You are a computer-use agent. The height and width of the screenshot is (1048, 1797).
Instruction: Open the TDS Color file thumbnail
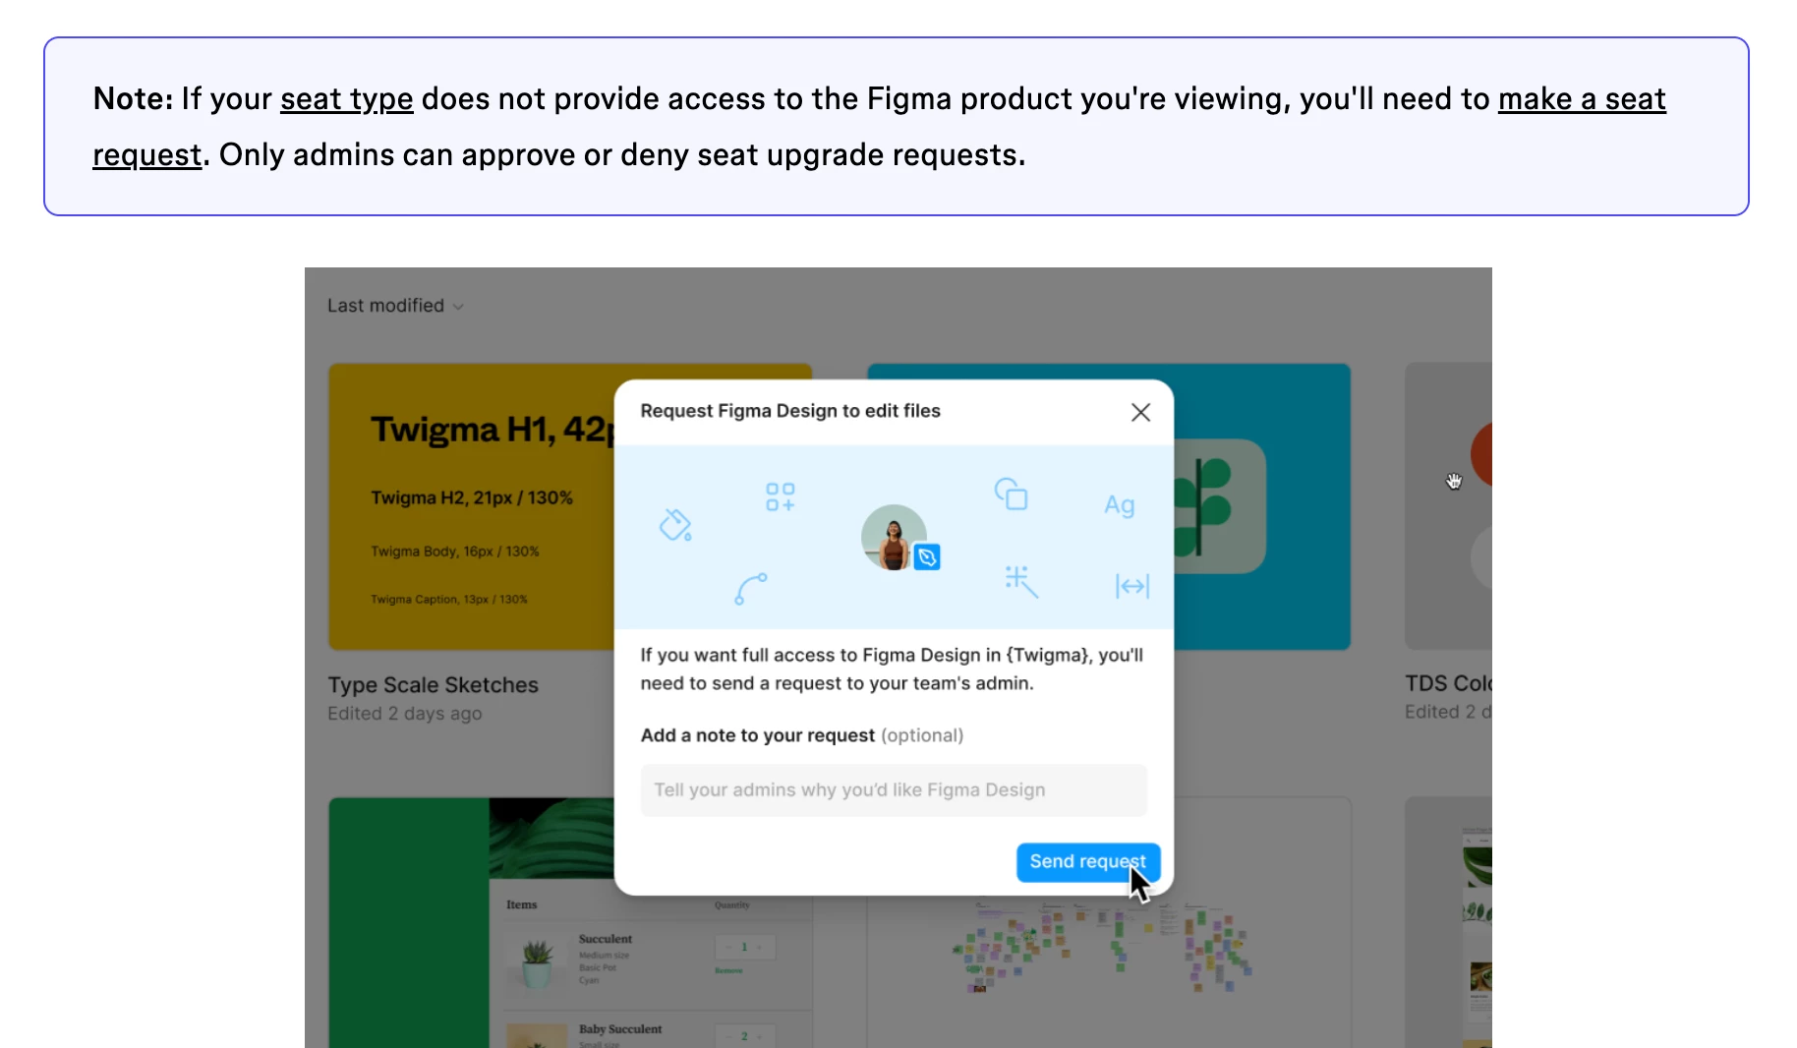pyautogui.click(x=1448, y=506)
